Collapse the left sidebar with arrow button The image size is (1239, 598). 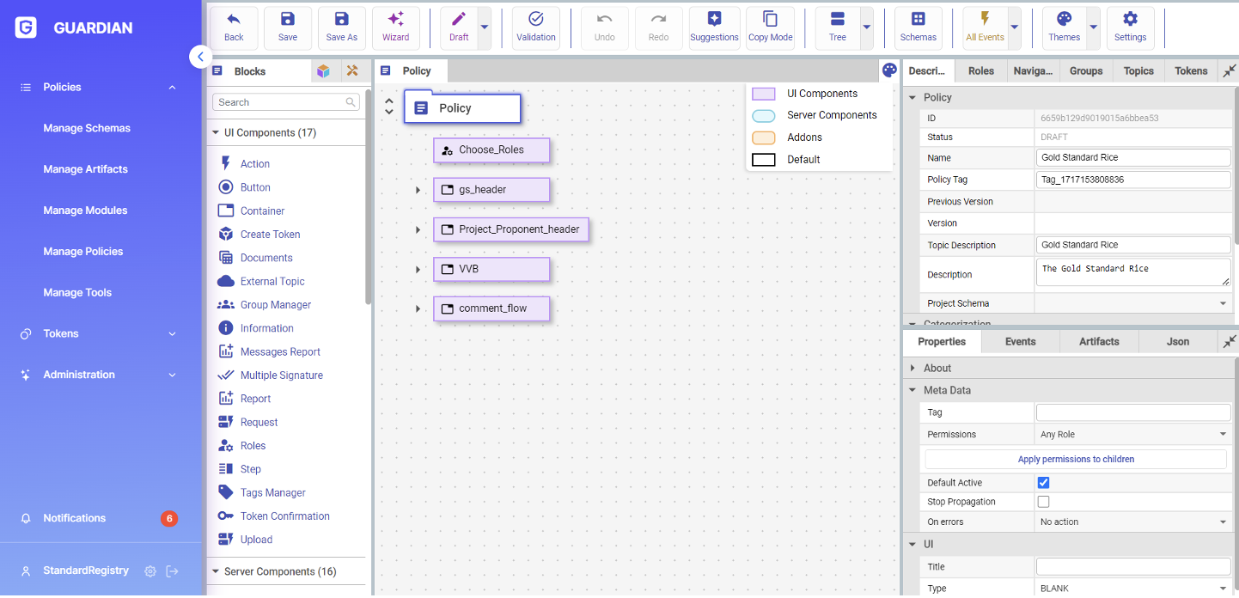coord(200,57)
